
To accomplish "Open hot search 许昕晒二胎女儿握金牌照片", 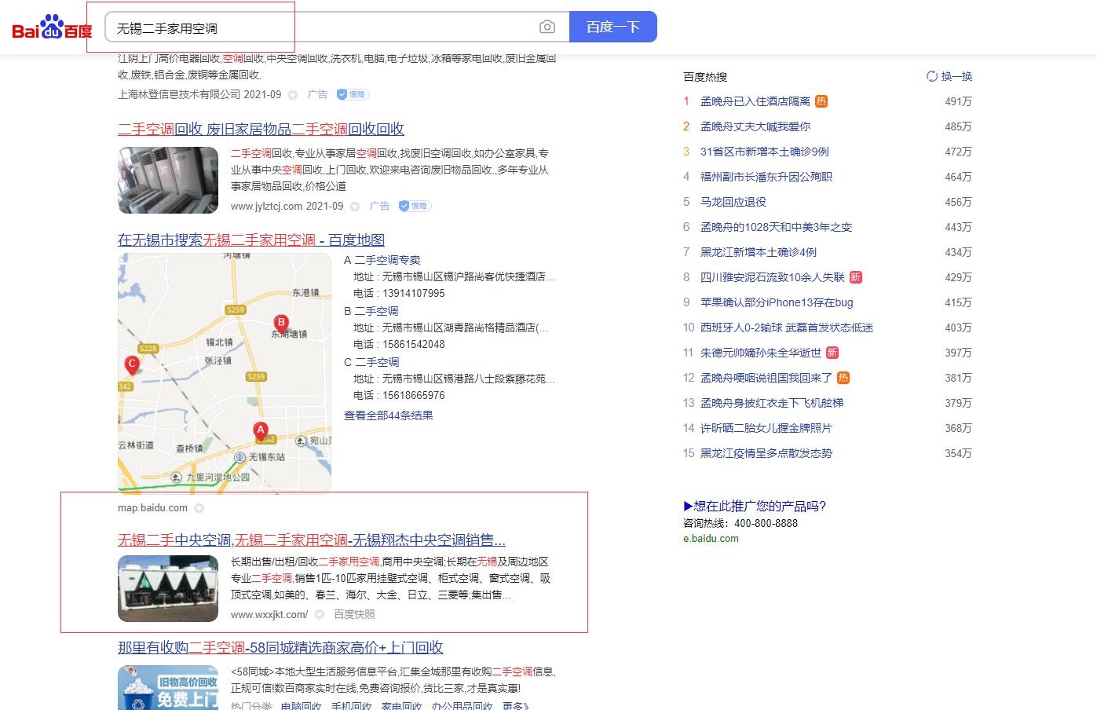I will [x=766, y=428].
